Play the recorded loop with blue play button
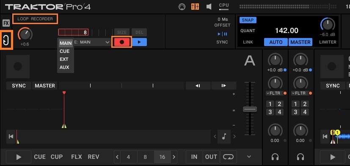 tap(139, 42)
